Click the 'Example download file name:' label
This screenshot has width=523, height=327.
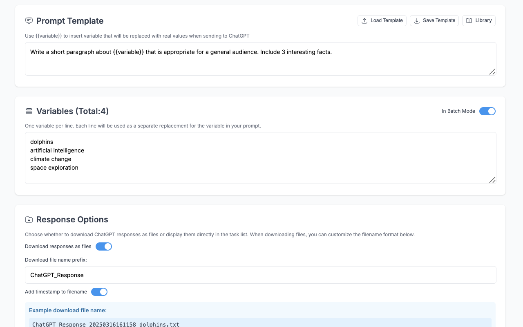click(68, 310)
